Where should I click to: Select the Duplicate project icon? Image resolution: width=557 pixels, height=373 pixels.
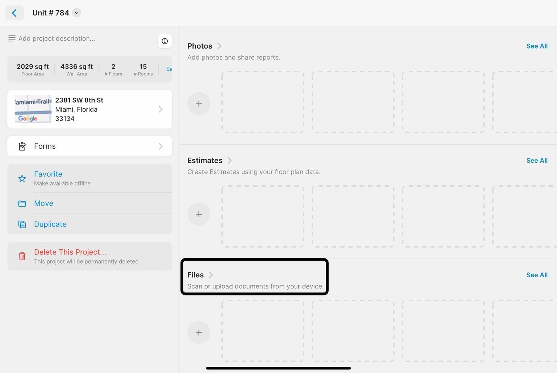[x=22, y=224]
